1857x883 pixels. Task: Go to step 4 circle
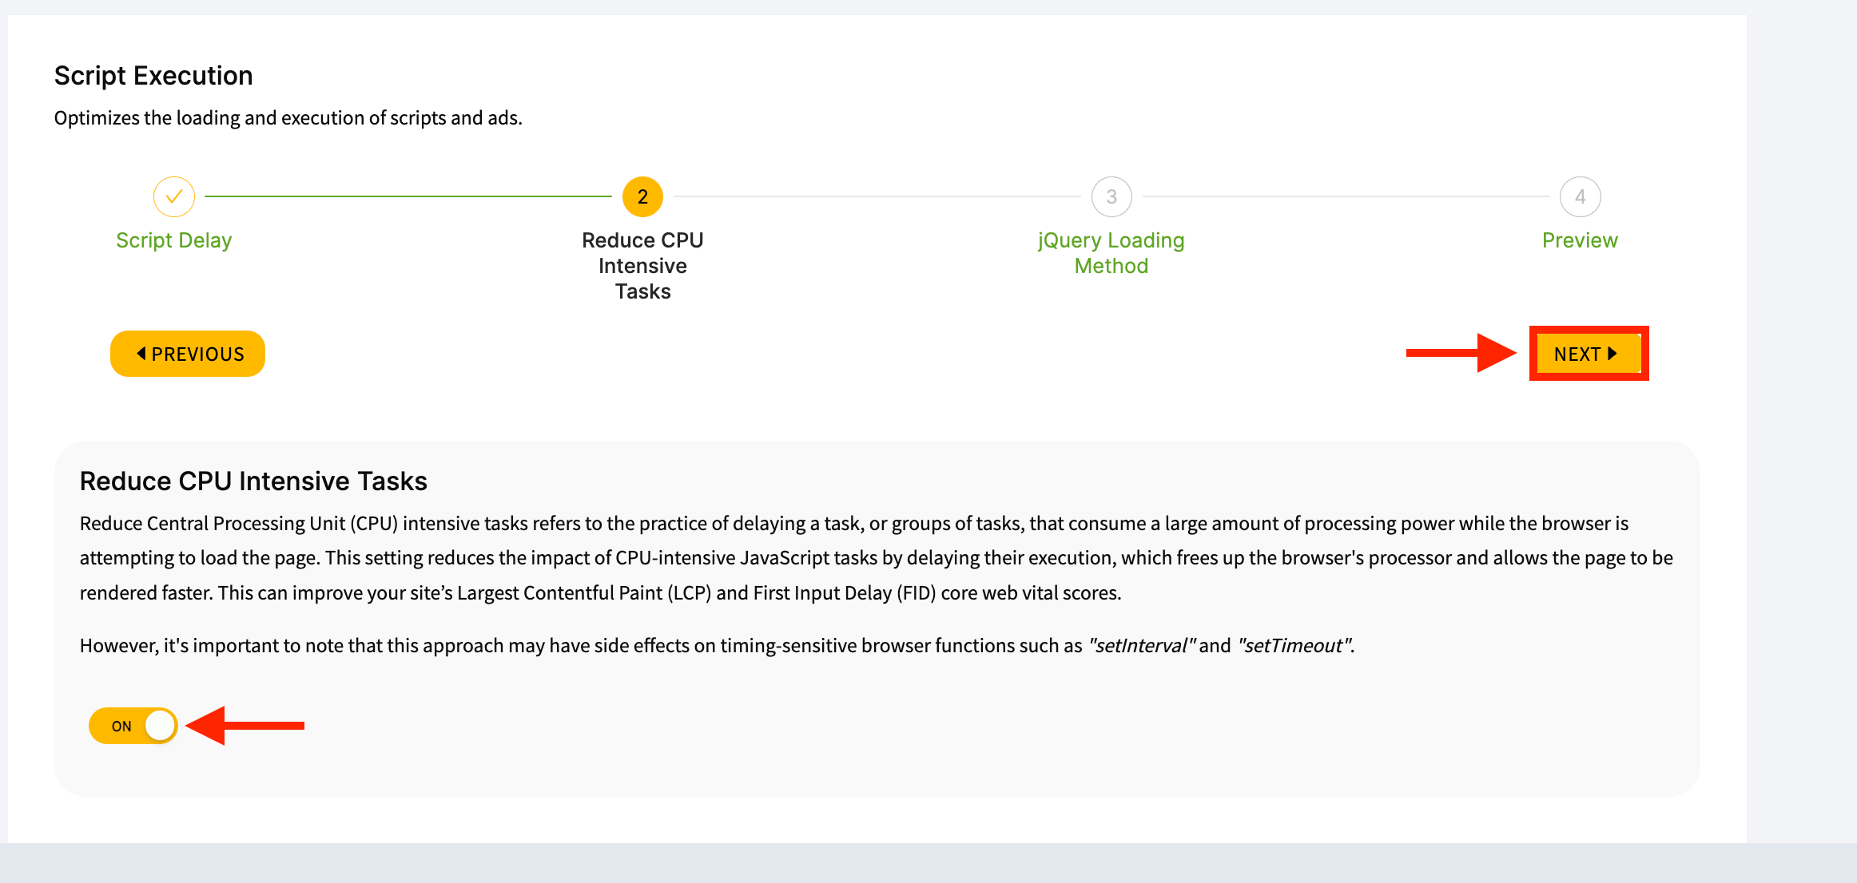[1580, 196]
